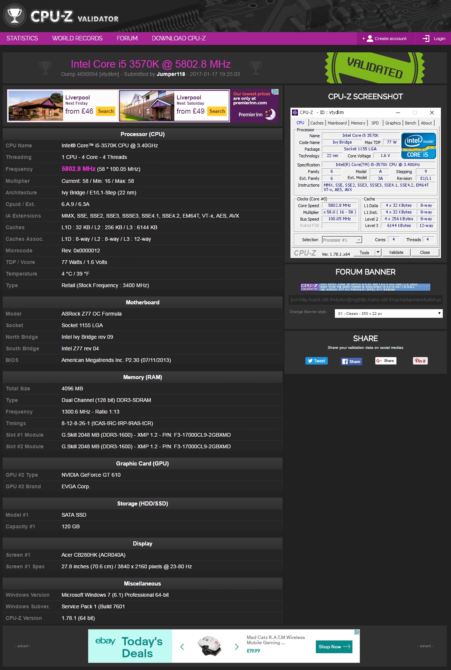Click the next arrow in eBay deals ad
Screen dimensions: 451x670
click(x=236, y=646)
